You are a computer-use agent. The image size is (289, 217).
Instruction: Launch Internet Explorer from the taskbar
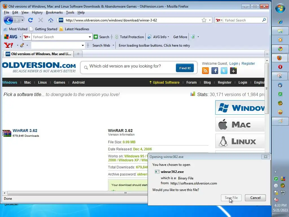click(280, 22)
